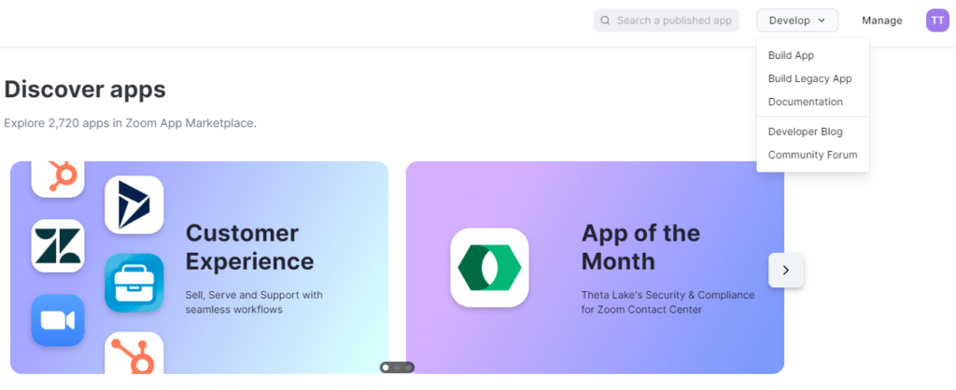The image size is (956, 390).
Task: Focus the 'Search a published app' field
Action: tap(673, 21)
